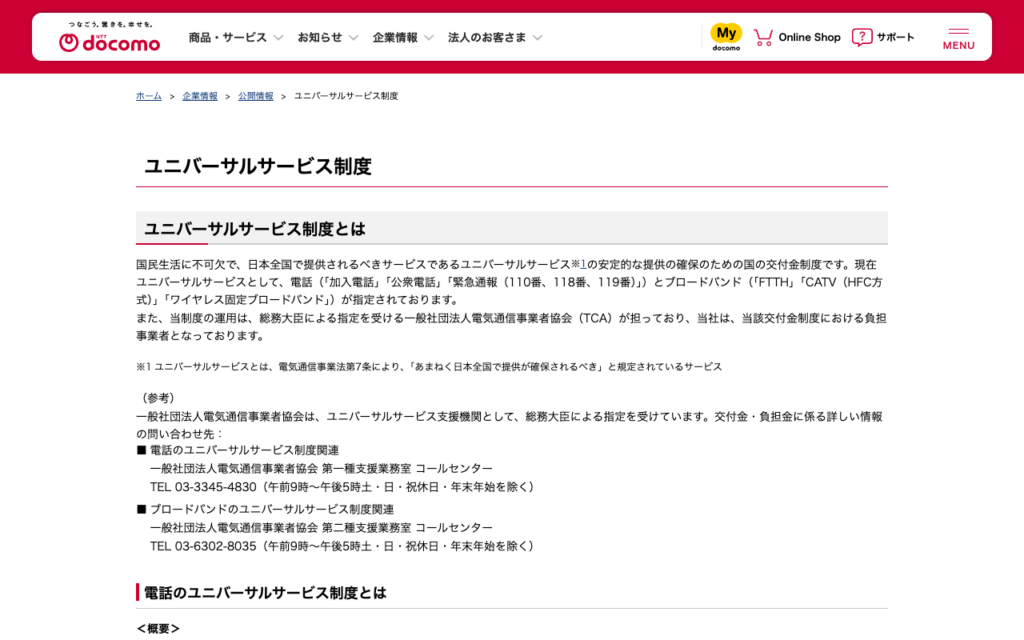Click the NTT docomo logo
The width and height of the screenshot is (1024, 640).
click(x=110, y=38)
